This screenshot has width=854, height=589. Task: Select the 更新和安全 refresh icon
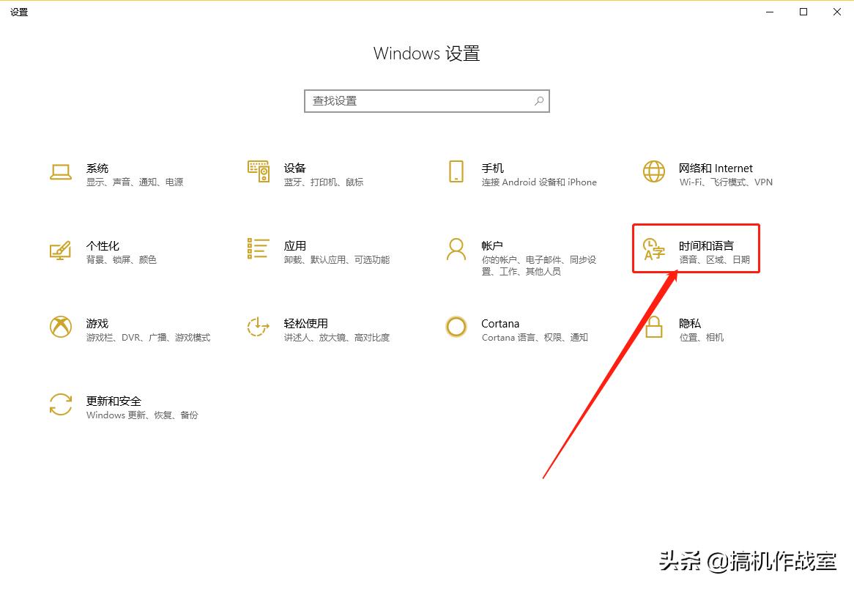61,406
